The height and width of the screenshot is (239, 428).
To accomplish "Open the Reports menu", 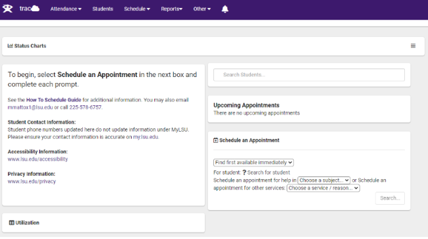I will click(171, 9).
